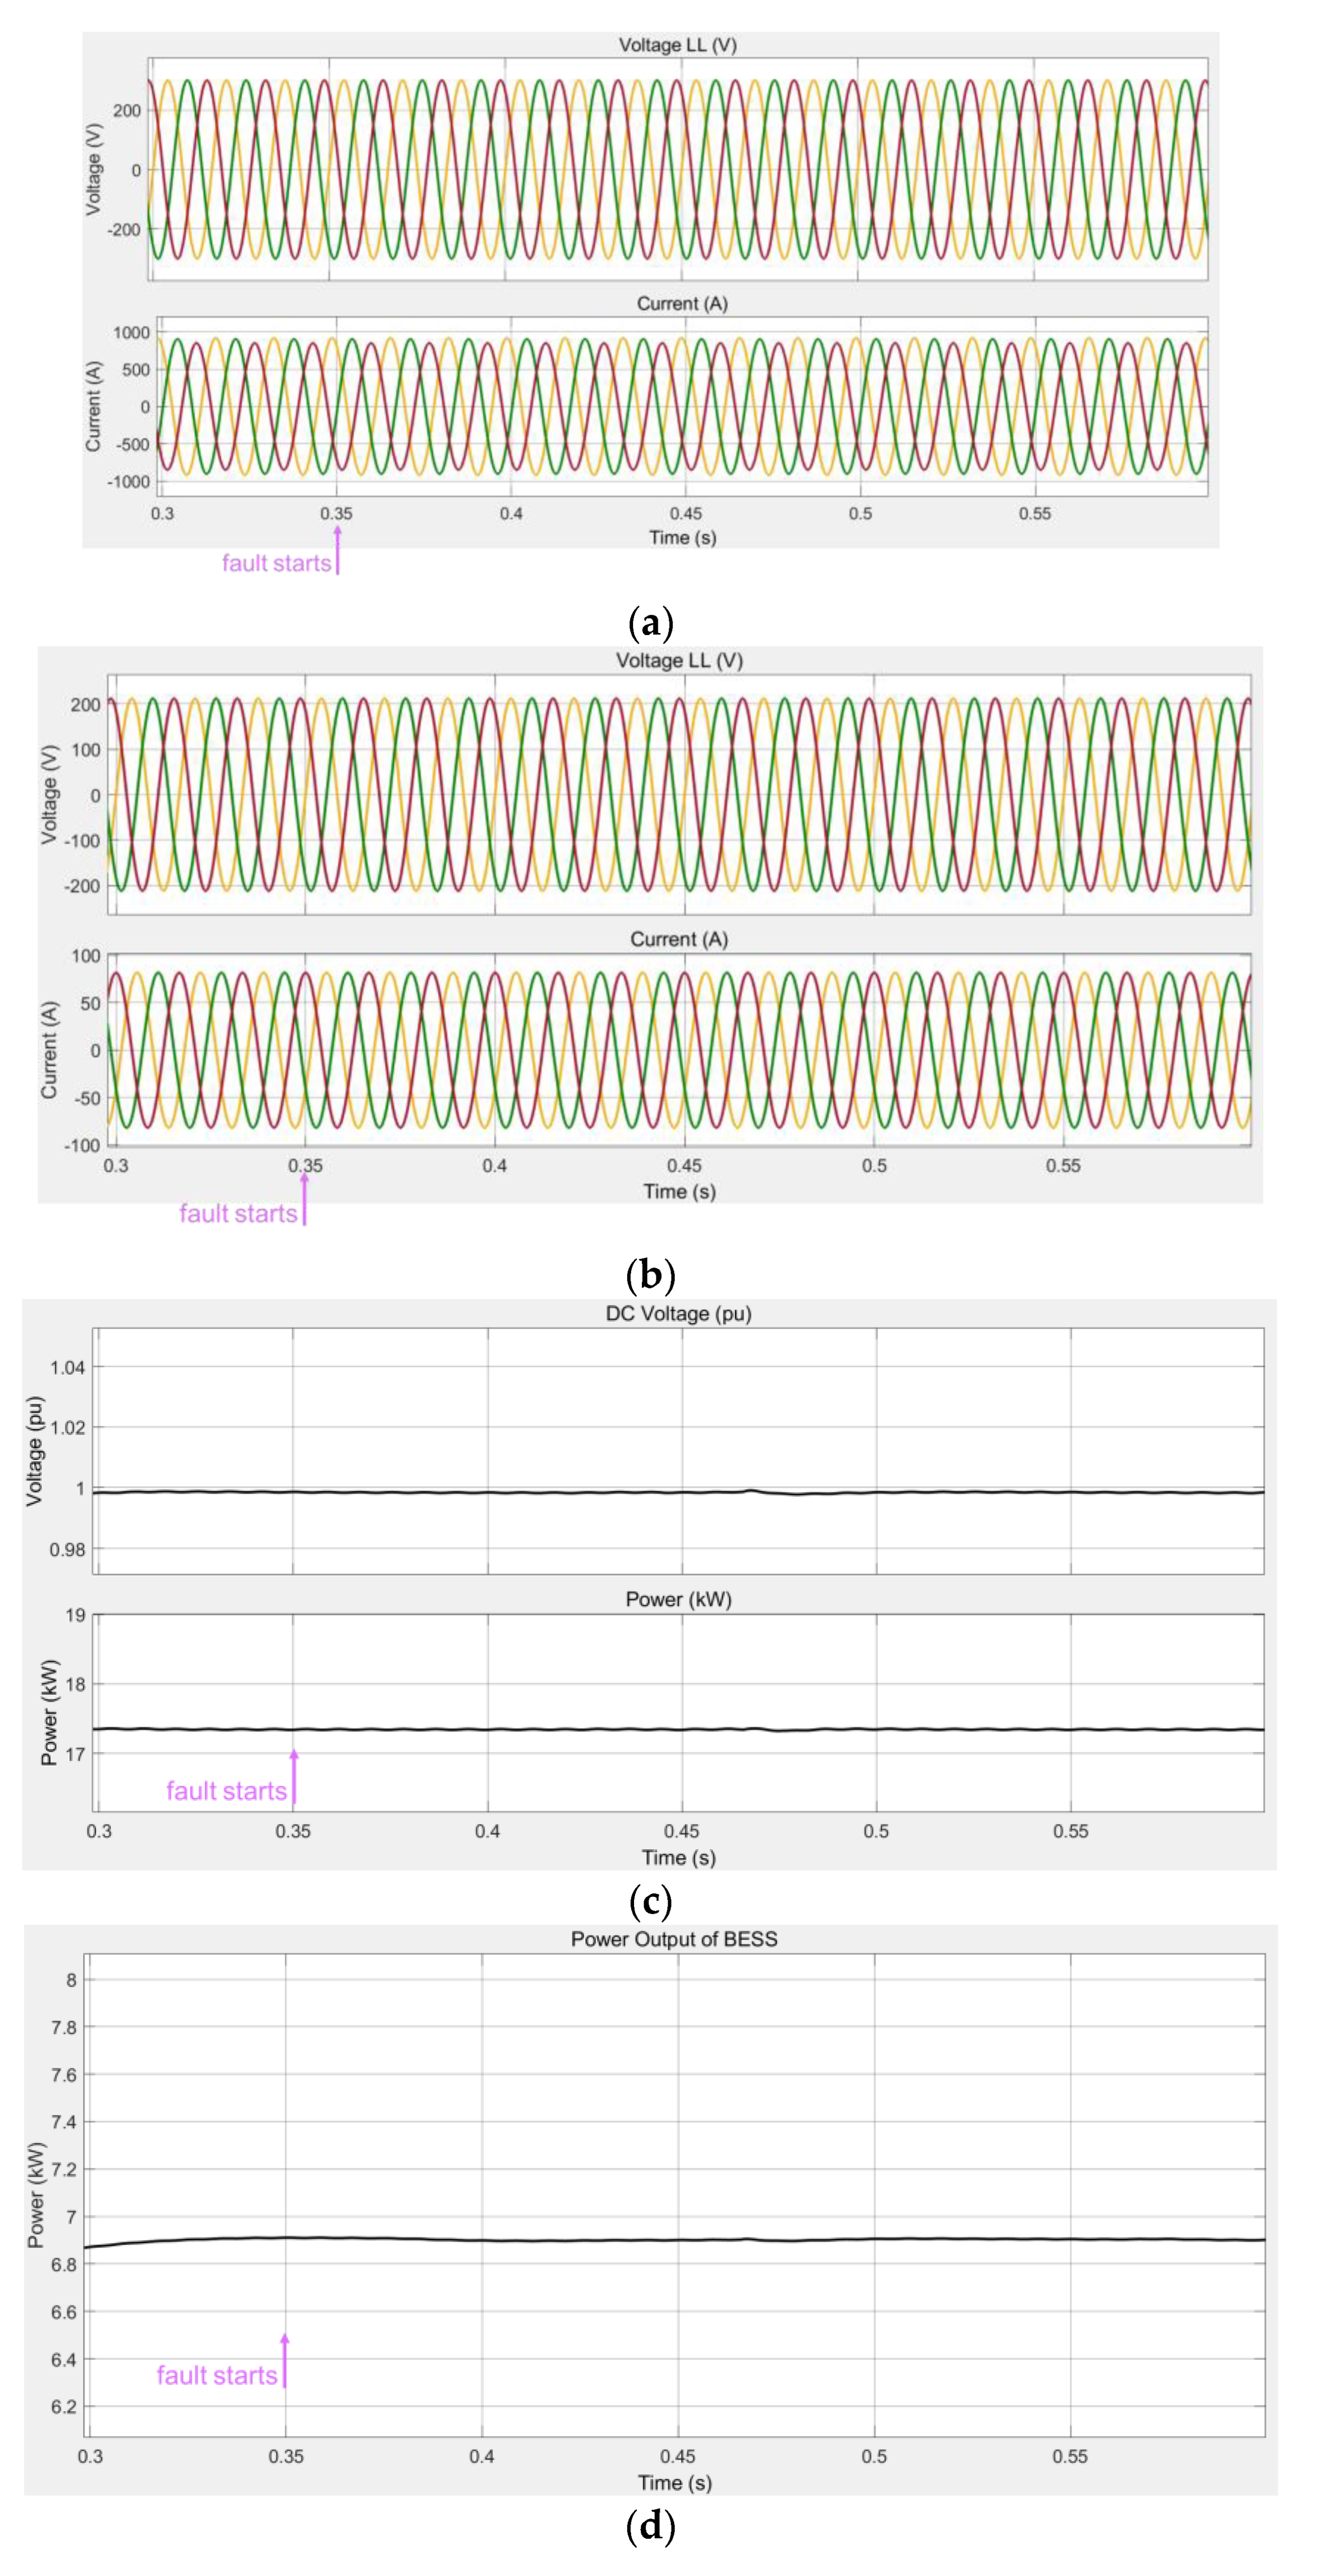Click the subfigure caption (a)
This screenshot has width=1319, height=2576.
pos(650,623)
